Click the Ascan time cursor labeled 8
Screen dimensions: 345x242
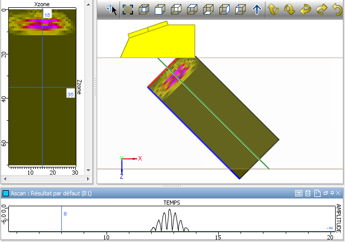click(65, 213)
